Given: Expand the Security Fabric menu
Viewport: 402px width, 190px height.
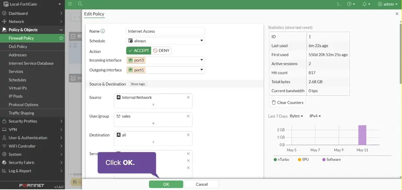Looking at the screenshot, I should [x=32, y=163].
